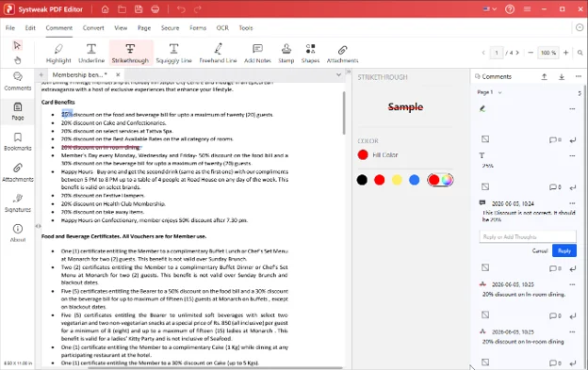588x370 pixels.
Task: Redo the last action
Action: (x=198, y=9)
